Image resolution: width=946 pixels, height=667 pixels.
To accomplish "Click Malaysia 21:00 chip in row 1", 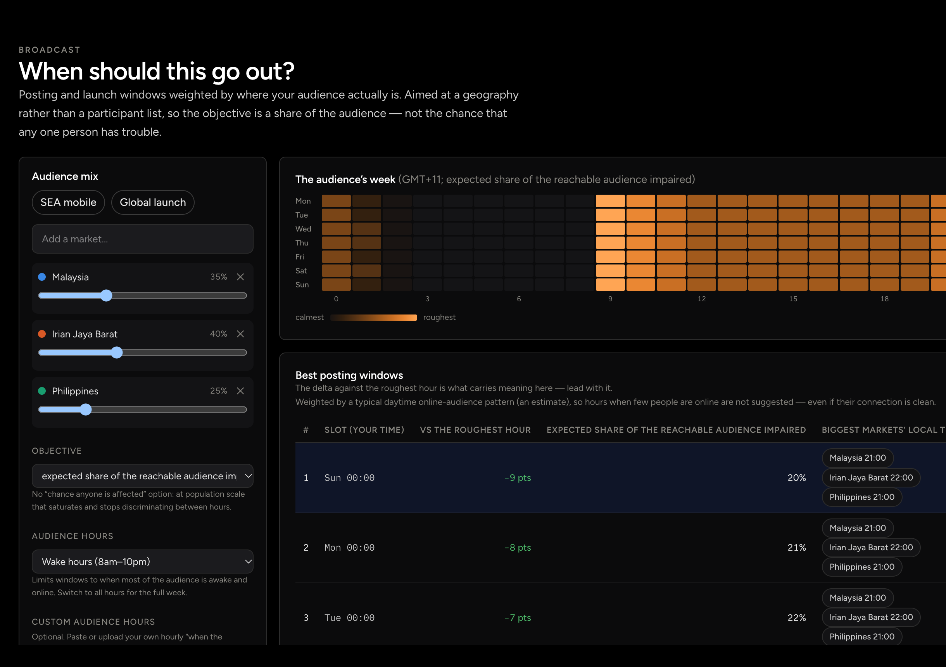I will (858, 458).
